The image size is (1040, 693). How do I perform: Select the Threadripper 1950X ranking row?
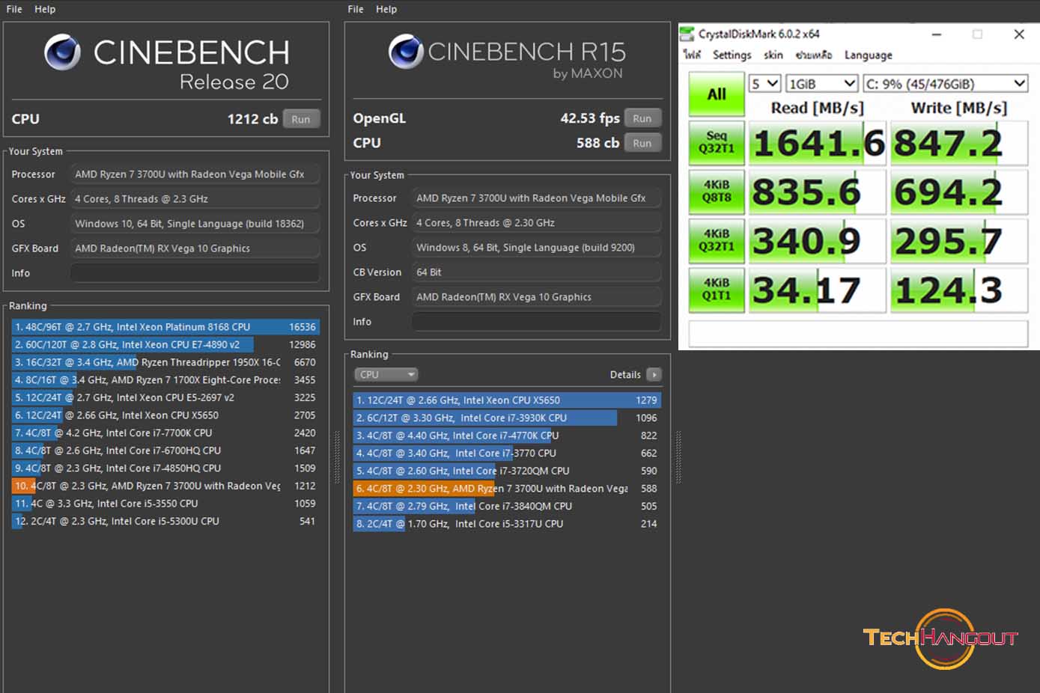click(165, 362)
